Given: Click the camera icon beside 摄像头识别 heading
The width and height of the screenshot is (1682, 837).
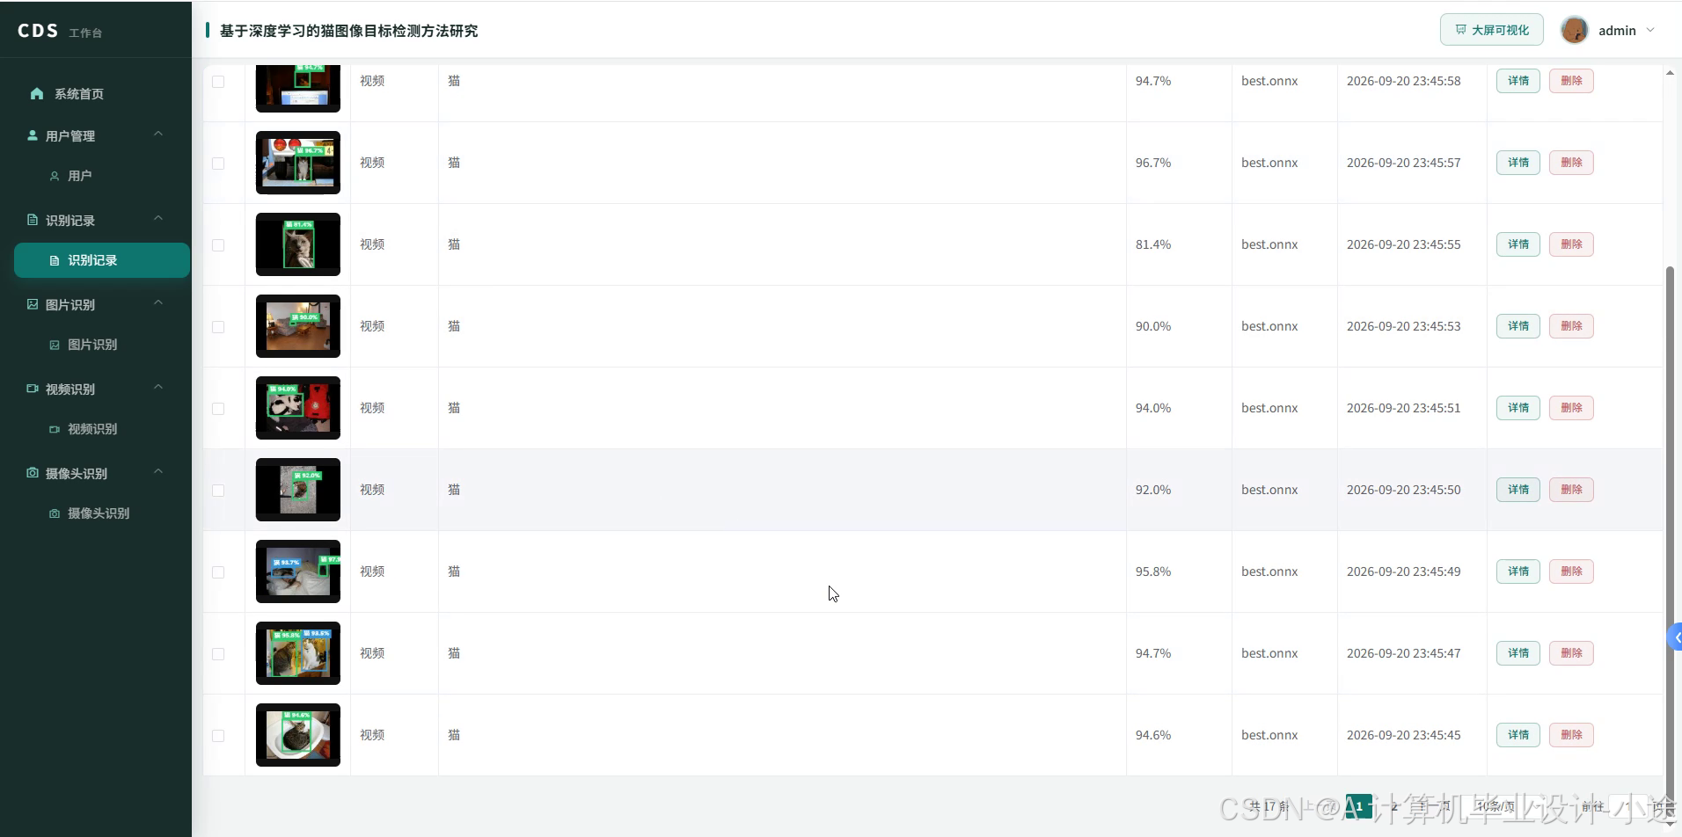Looking at the screenshot, I should (33, 473).
